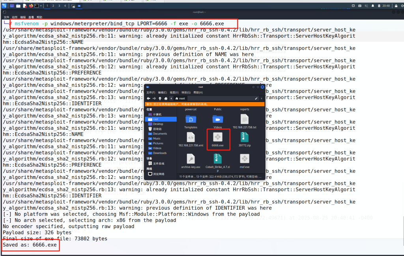Click the forward arrow in file manager

click(x=154, y=99)
